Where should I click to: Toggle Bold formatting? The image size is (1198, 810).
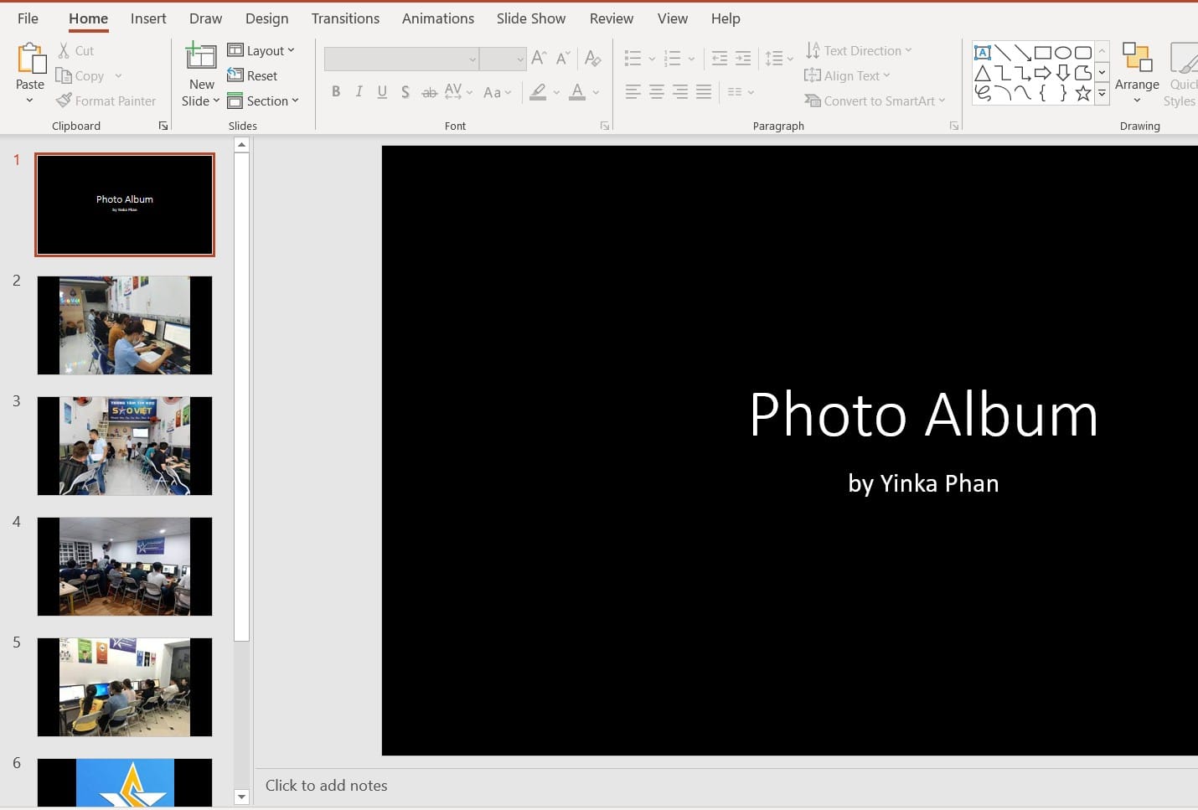click(x=336, y=92)
